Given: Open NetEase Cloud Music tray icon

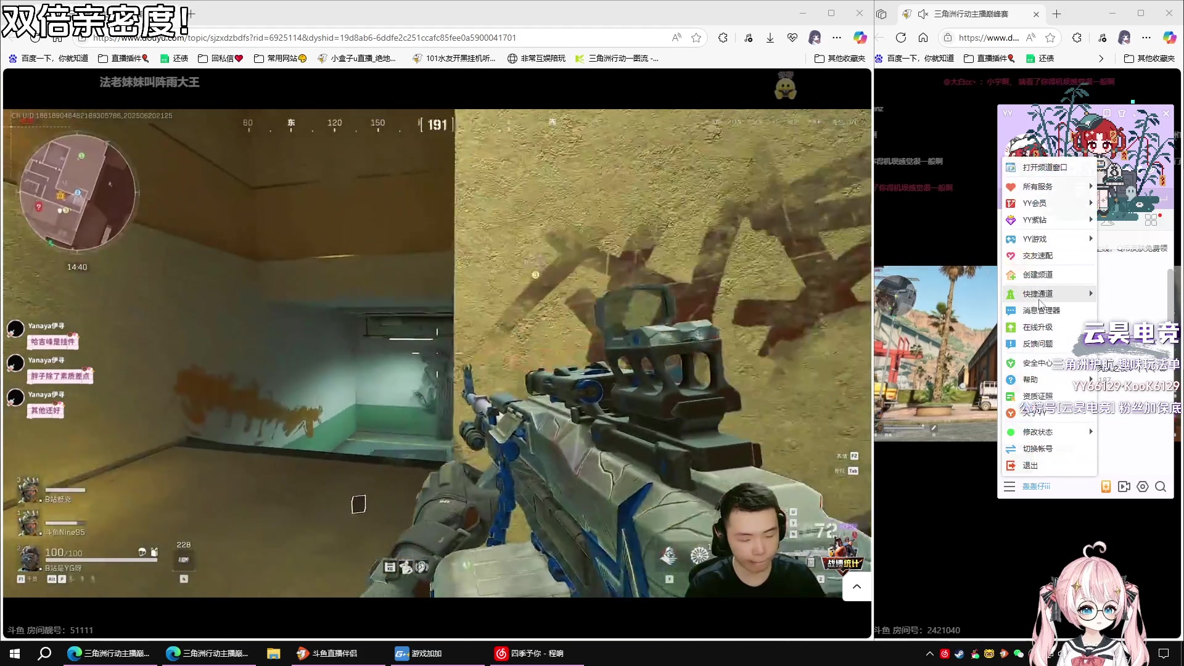Looking at the screenshot, I should 945,654.
